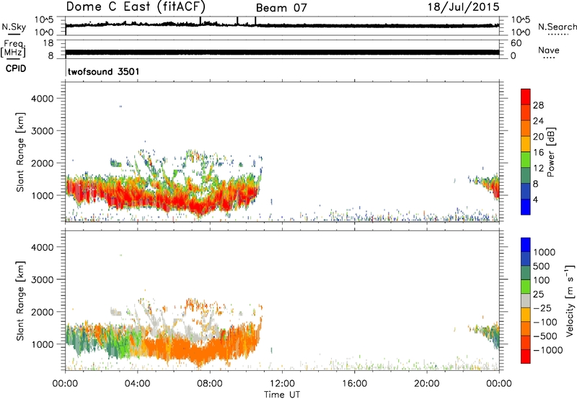Click the 'twofsound 3501' text

click(103, 71)
